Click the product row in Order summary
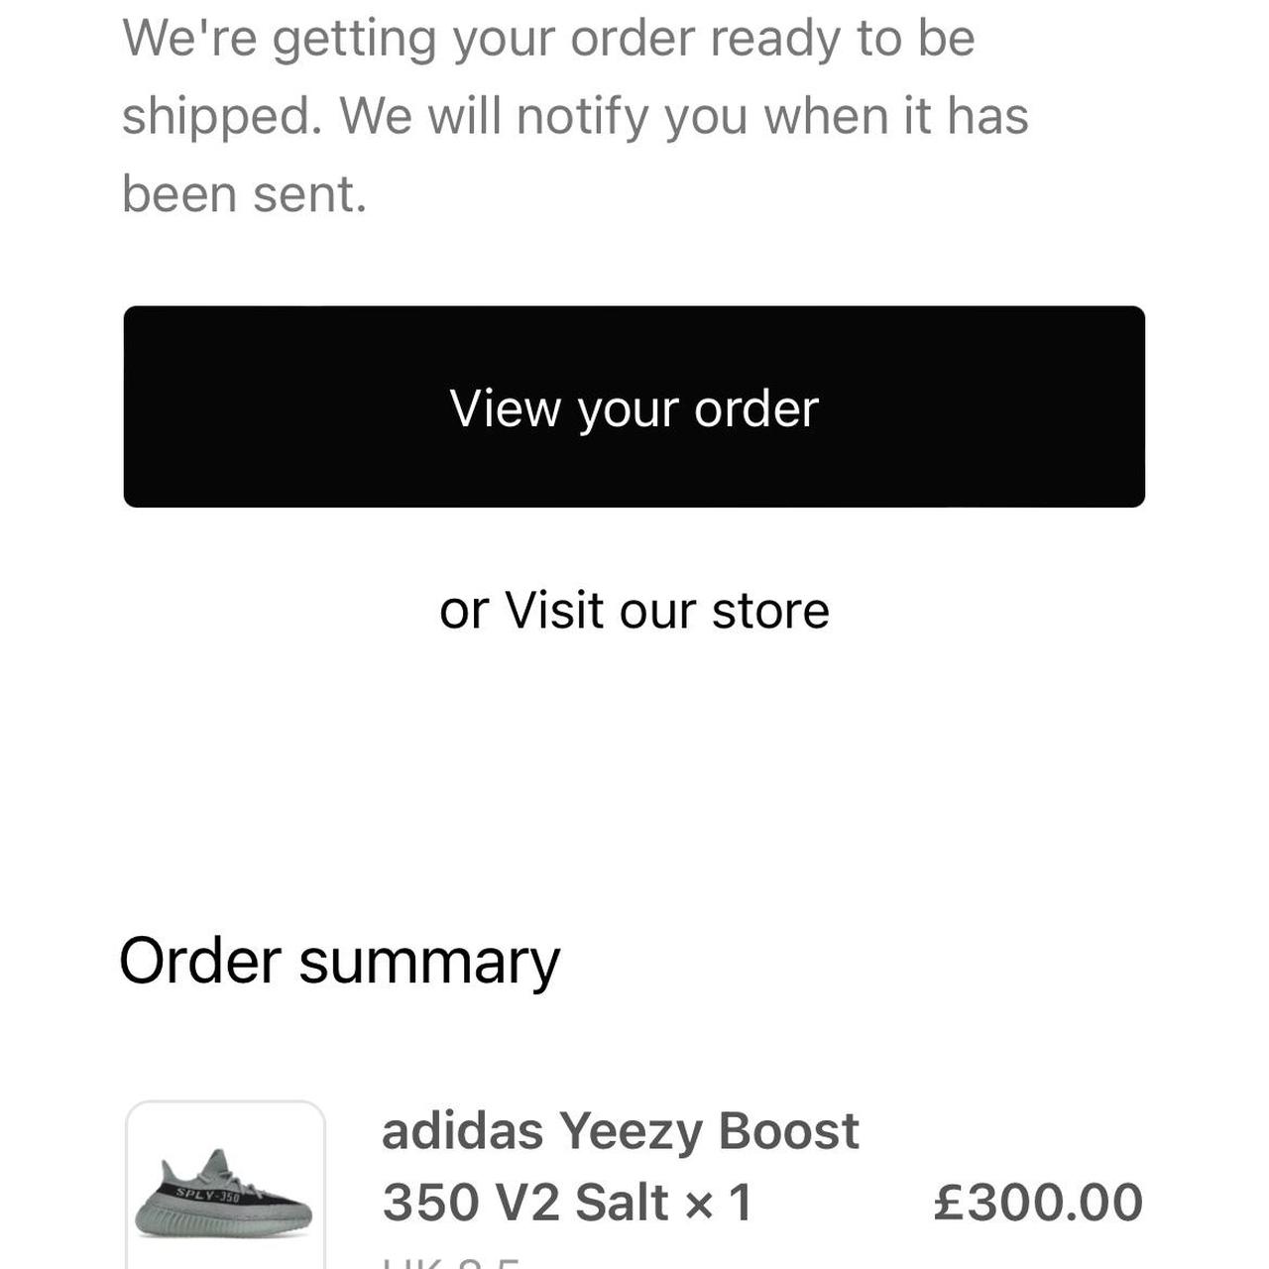1269x1269 pixels. pyautogui.click(x=634, y=1180)
